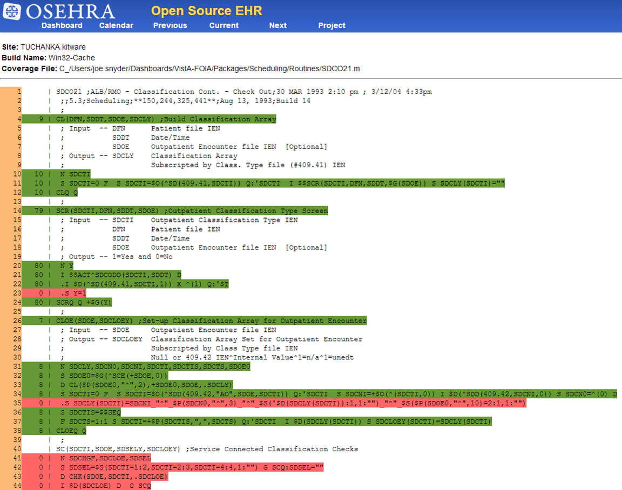Click the CLOE(SDOE,SDCLOEY) green code line
Screen dimensions: 622x490
[211, 321]
